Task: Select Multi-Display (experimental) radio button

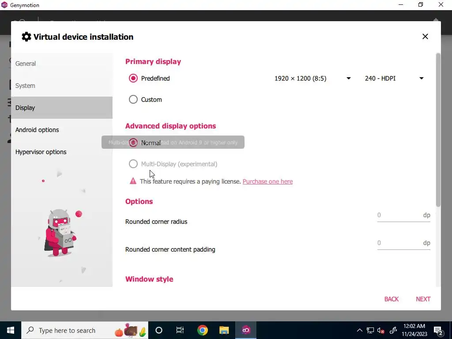Action: tap(133, 164)
